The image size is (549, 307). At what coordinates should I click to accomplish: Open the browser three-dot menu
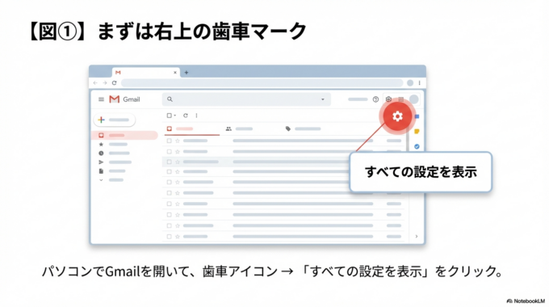(420, 83)
